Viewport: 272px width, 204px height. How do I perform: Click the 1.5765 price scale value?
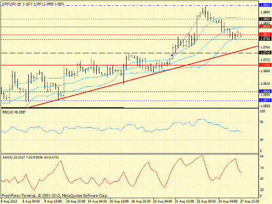265,47
